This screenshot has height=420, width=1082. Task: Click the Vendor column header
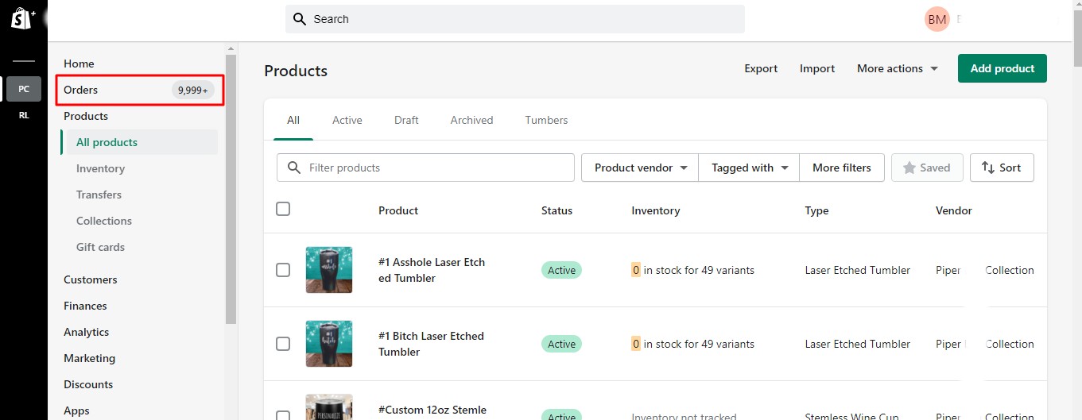tap(954, 210)
